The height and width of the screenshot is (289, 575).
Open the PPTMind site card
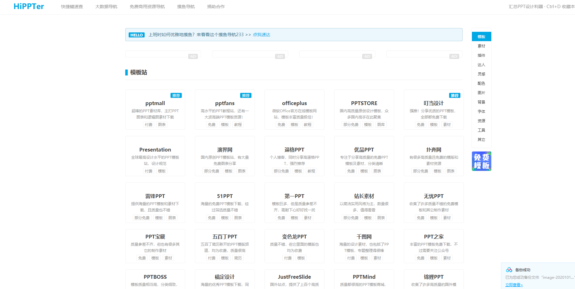tap(364, 279)
